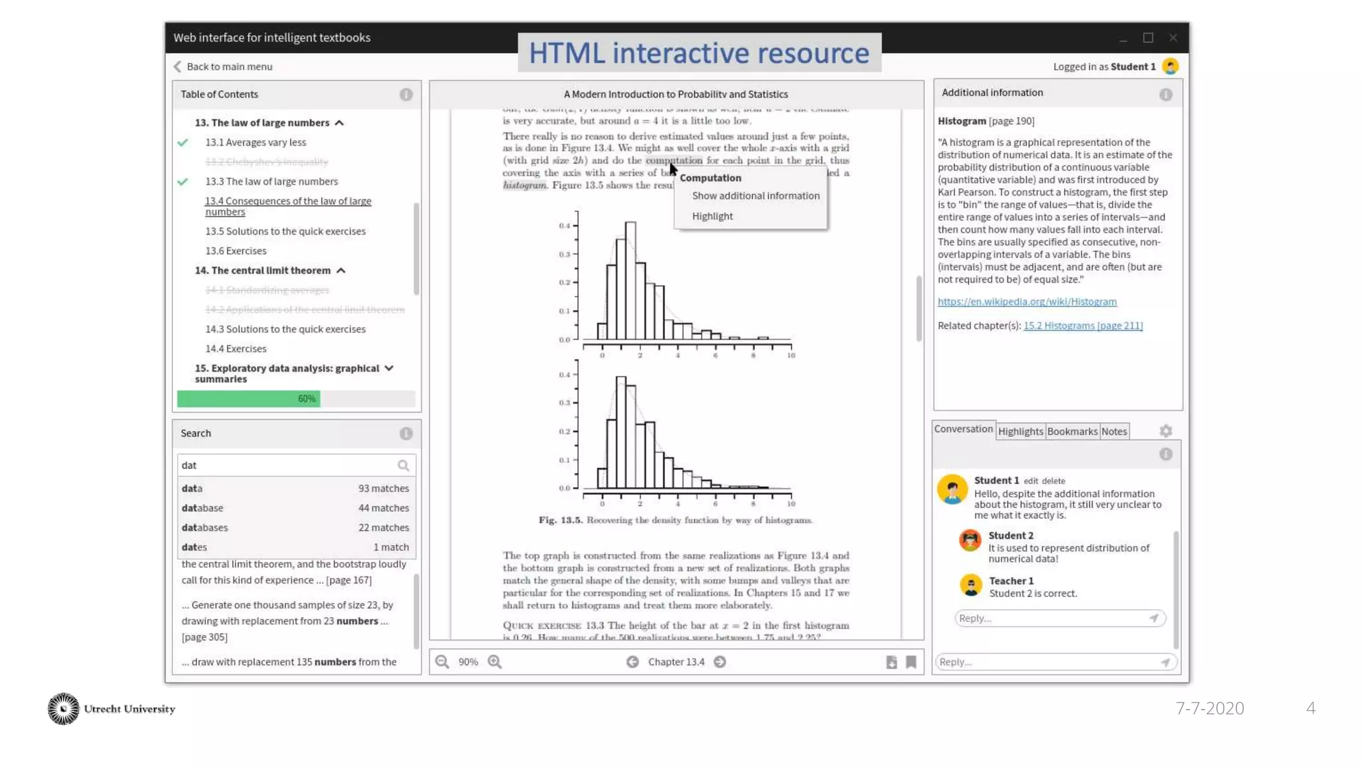This screenshot has height=766, width=1362.
Task: Collapse chapter 13 The law of large numbers
Action: coord(339,123)
